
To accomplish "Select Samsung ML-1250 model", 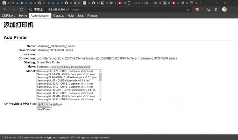I will point(65,84).
